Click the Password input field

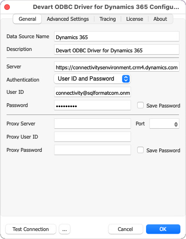point(93,105)
